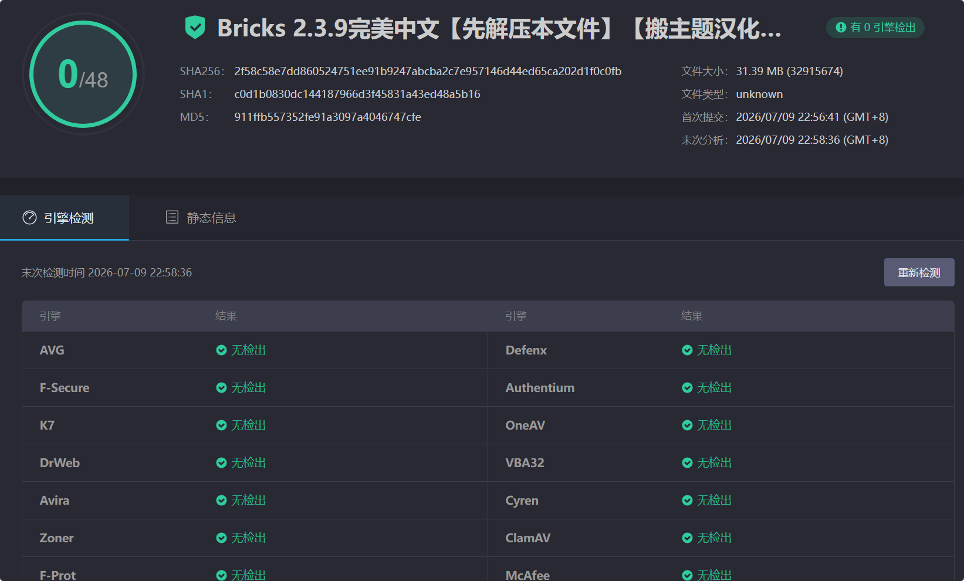This screenshot has height=581, width=964.
Task: Click the green check icon in Defenx row
Action: (x=687, y=350)
